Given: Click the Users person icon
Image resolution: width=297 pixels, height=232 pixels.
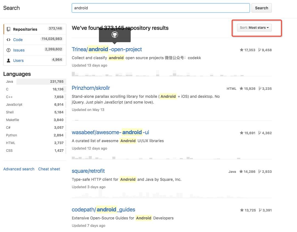Looking at the screenshot, I should (8, 61).
